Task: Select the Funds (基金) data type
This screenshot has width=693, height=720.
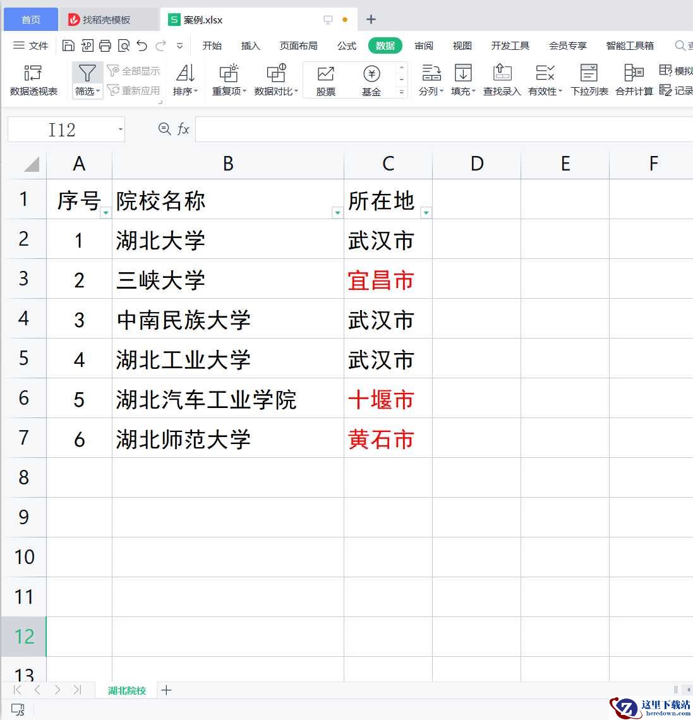Action: pyautogui.click(x=371, y=80)
